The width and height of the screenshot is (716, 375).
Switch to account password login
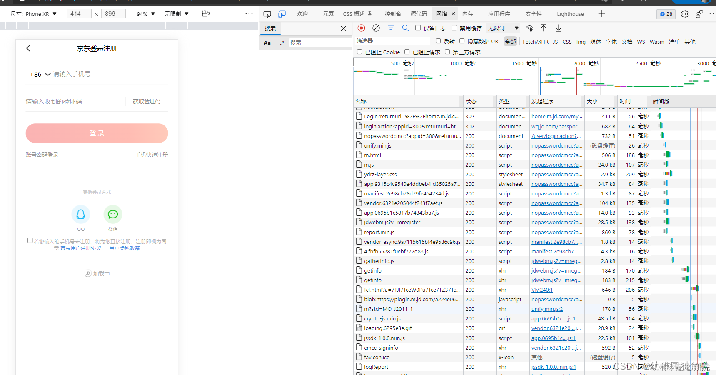(42, 155)
